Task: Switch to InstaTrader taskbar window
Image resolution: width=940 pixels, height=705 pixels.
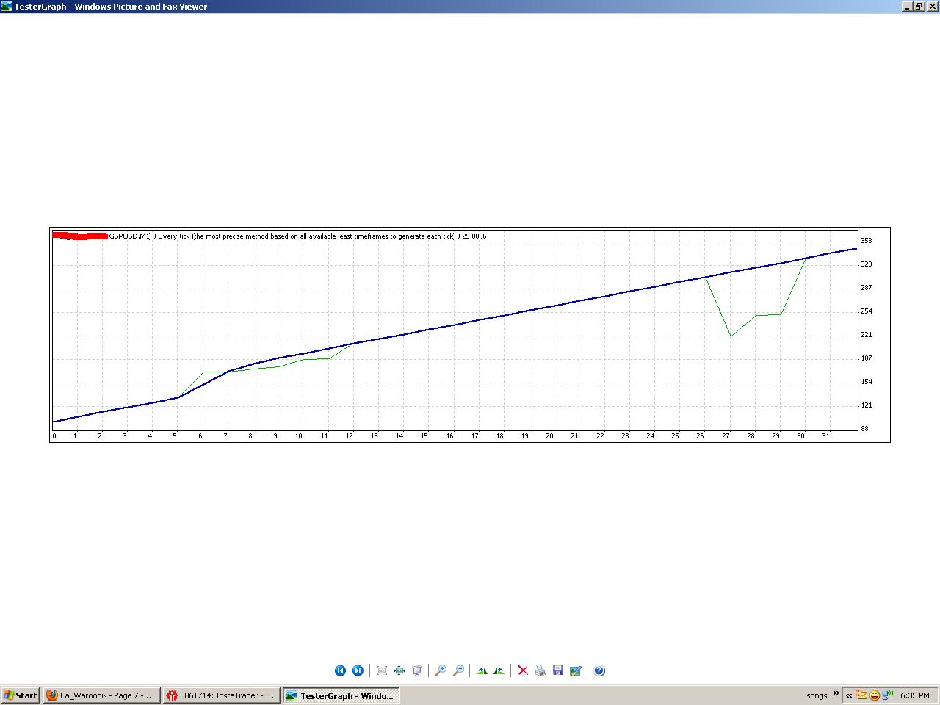Action: point(220,695)
